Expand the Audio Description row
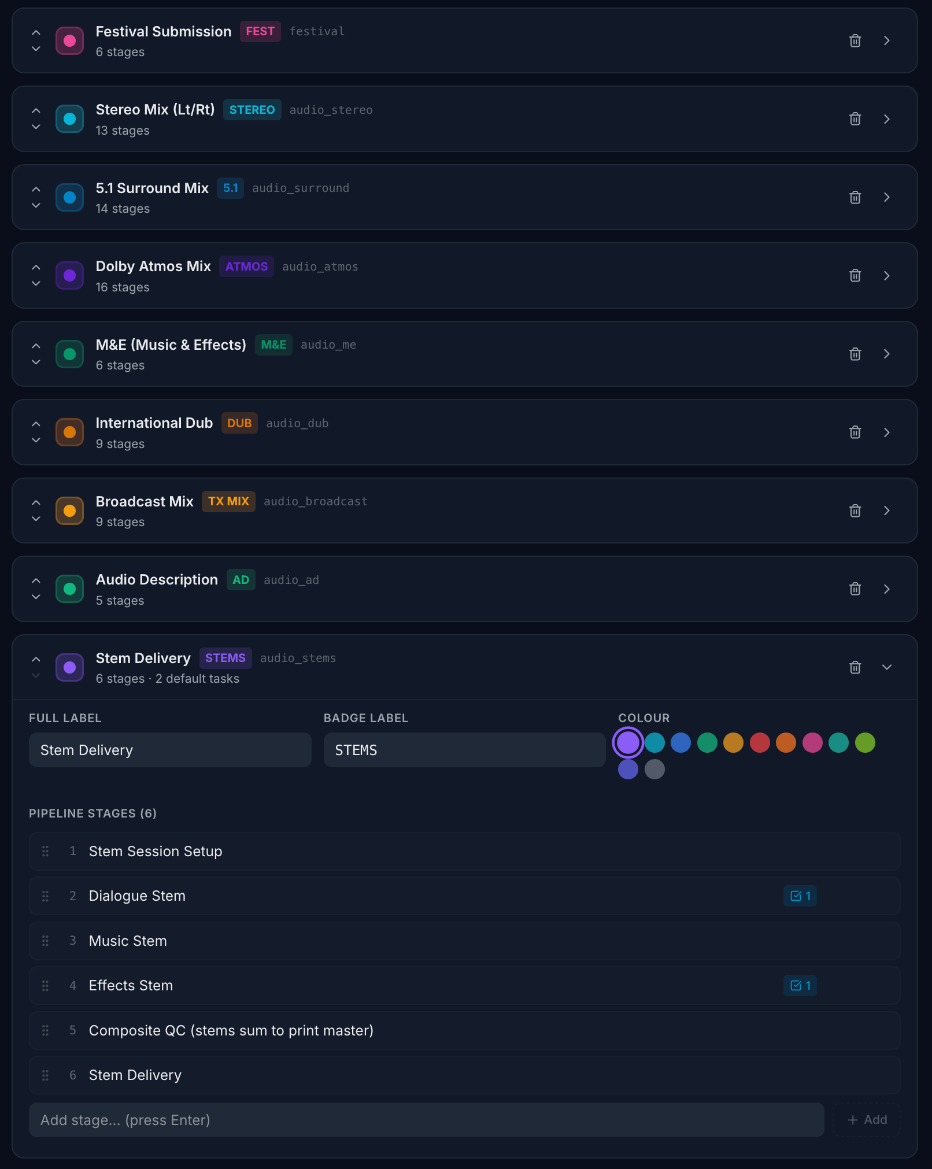Viewport: 932px width, 1169px height. 886,589
